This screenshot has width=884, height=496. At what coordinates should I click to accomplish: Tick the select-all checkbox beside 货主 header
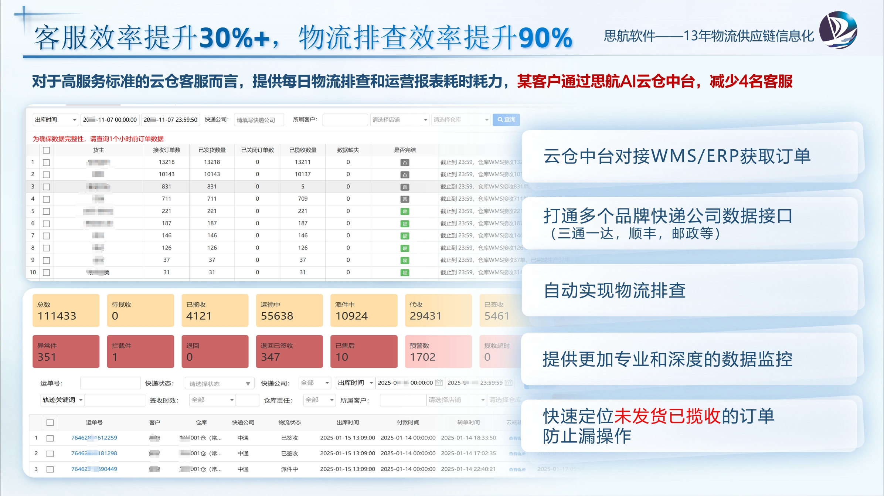[x=46, y=150]
